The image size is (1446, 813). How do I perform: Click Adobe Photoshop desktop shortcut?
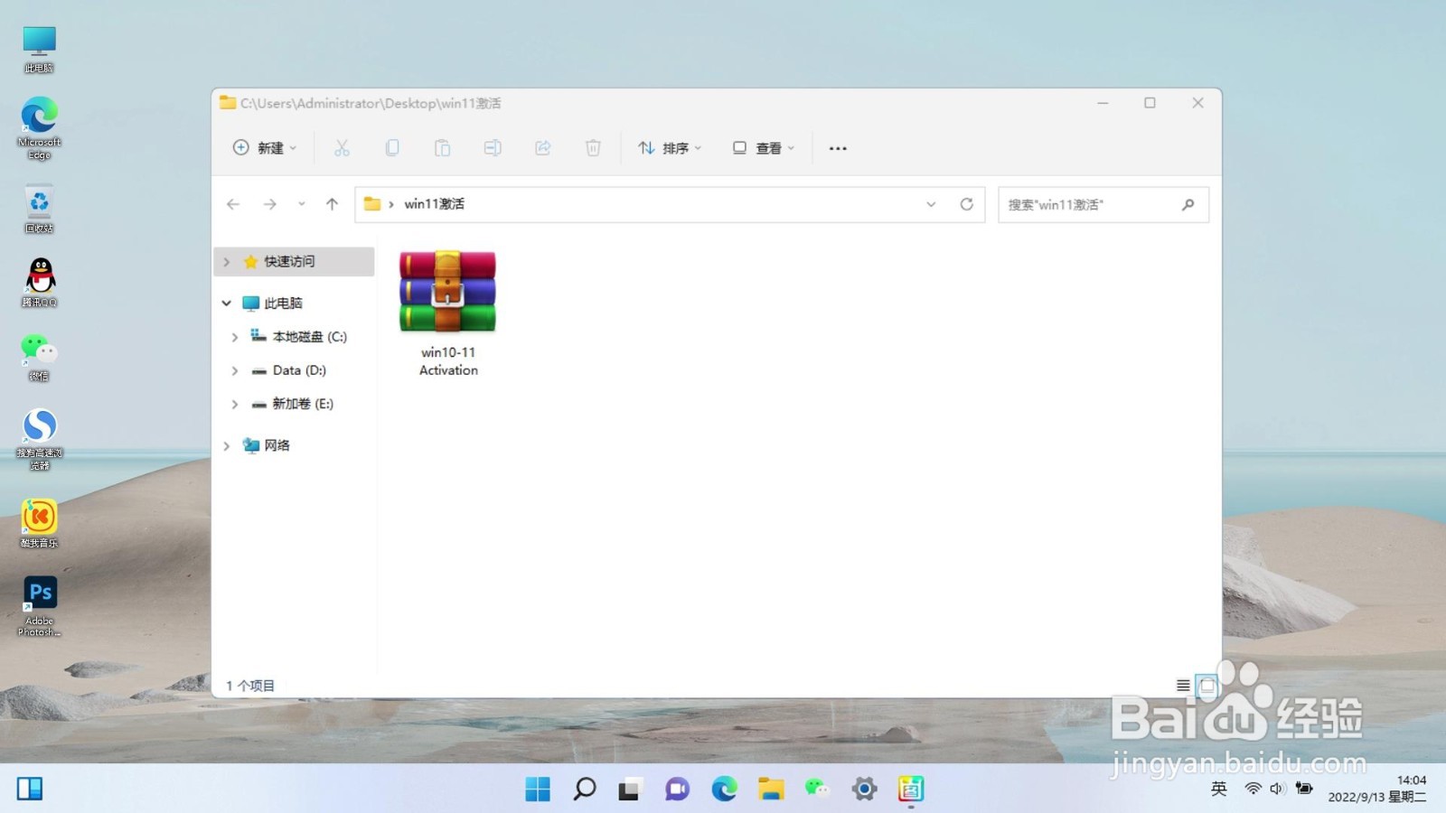39,606
